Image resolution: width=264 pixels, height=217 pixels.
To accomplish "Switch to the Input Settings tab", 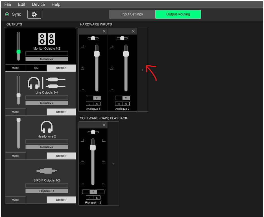I will pos(132,14).
